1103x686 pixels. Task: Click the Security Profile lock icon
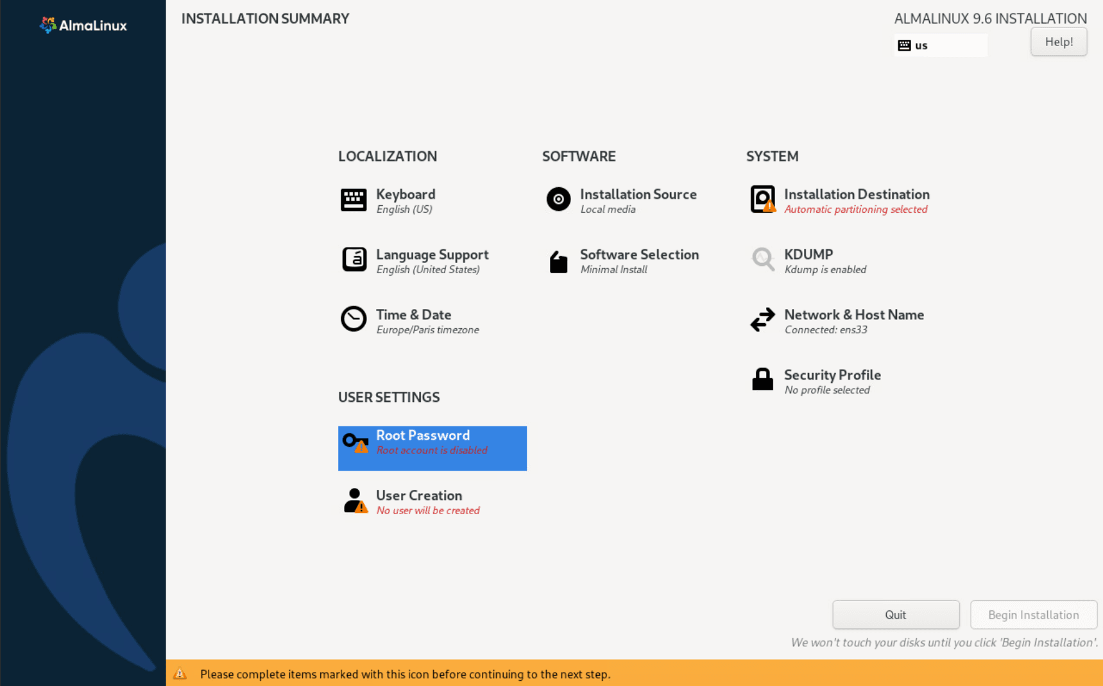pos(762,379)
